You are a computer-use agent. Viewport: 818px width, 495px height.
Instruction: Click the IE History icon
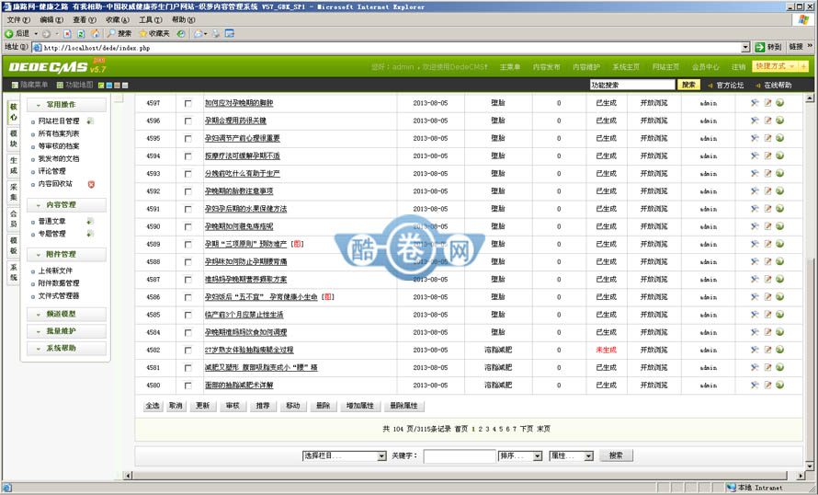coord(180,33)
